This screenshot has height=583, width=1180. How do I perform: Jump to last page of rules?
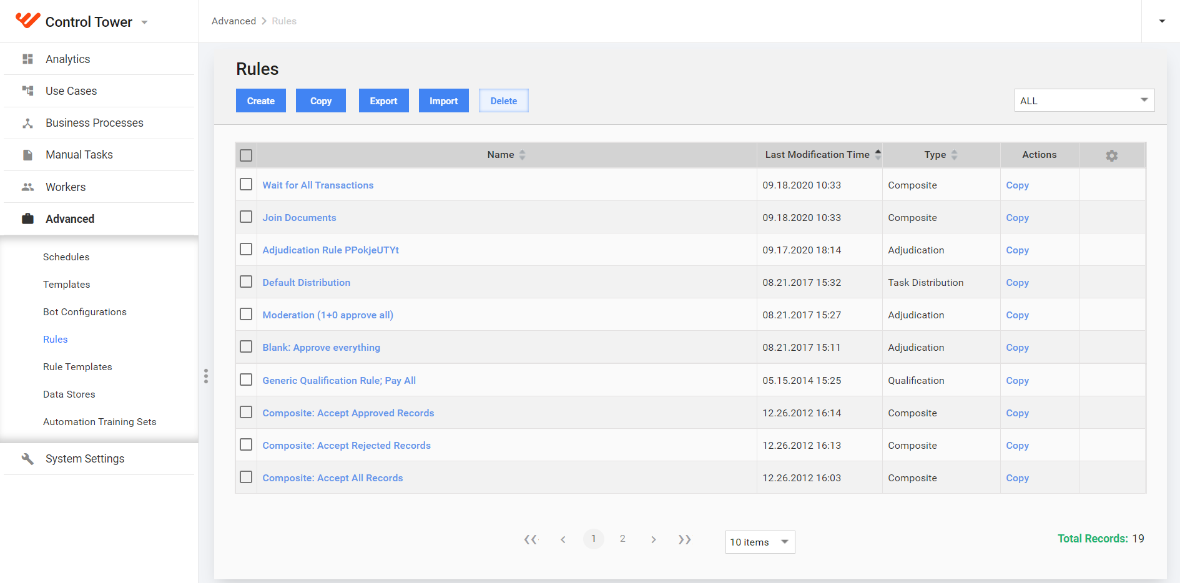pos(685,539)
